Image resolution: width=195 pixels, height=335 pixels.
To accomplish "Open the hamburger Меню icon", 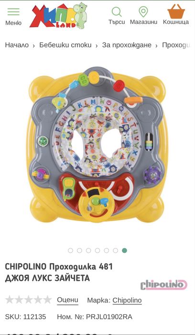I will point(13,12).
